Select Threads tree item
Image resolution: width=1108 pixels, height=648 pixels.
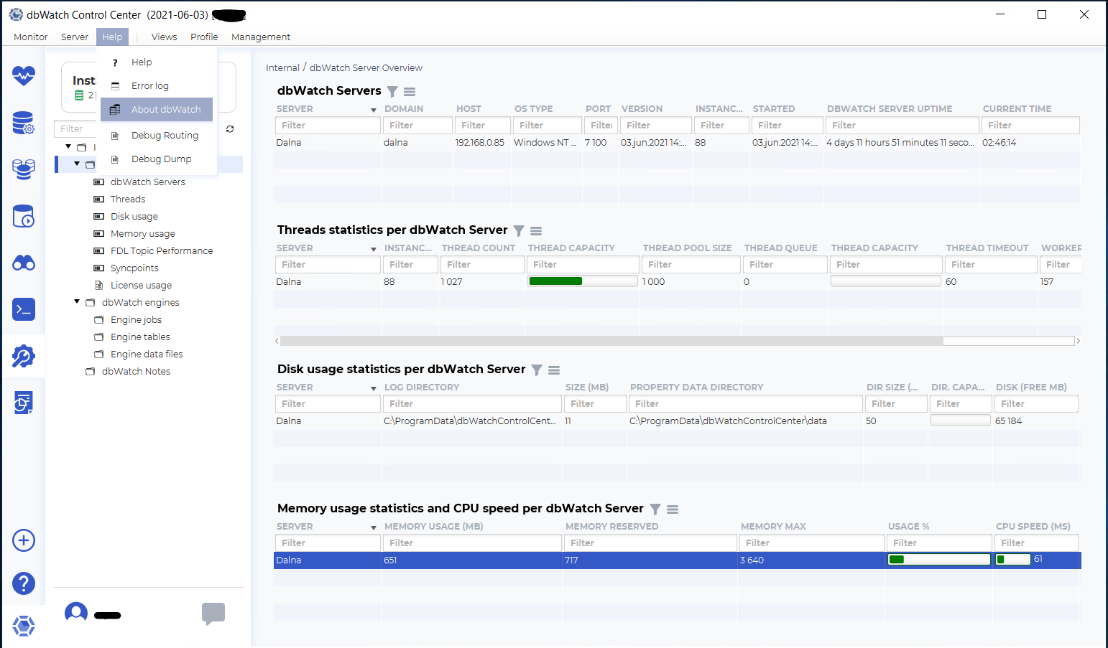[128, 199]
